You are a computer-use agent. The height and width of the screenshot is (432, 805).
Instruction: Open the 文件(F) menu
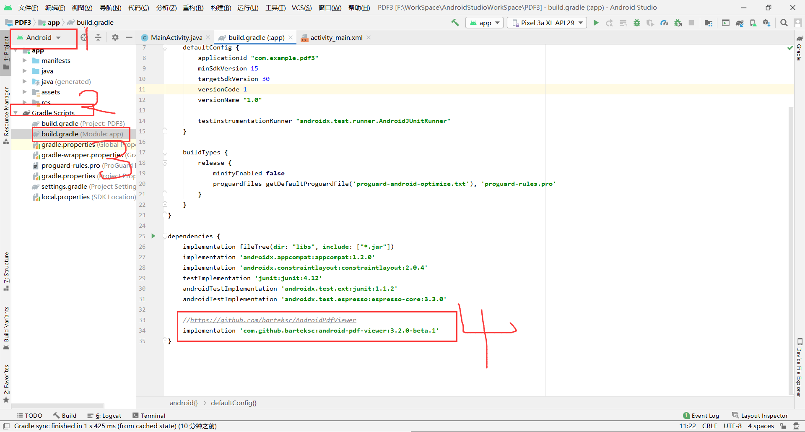click(28, 8)
